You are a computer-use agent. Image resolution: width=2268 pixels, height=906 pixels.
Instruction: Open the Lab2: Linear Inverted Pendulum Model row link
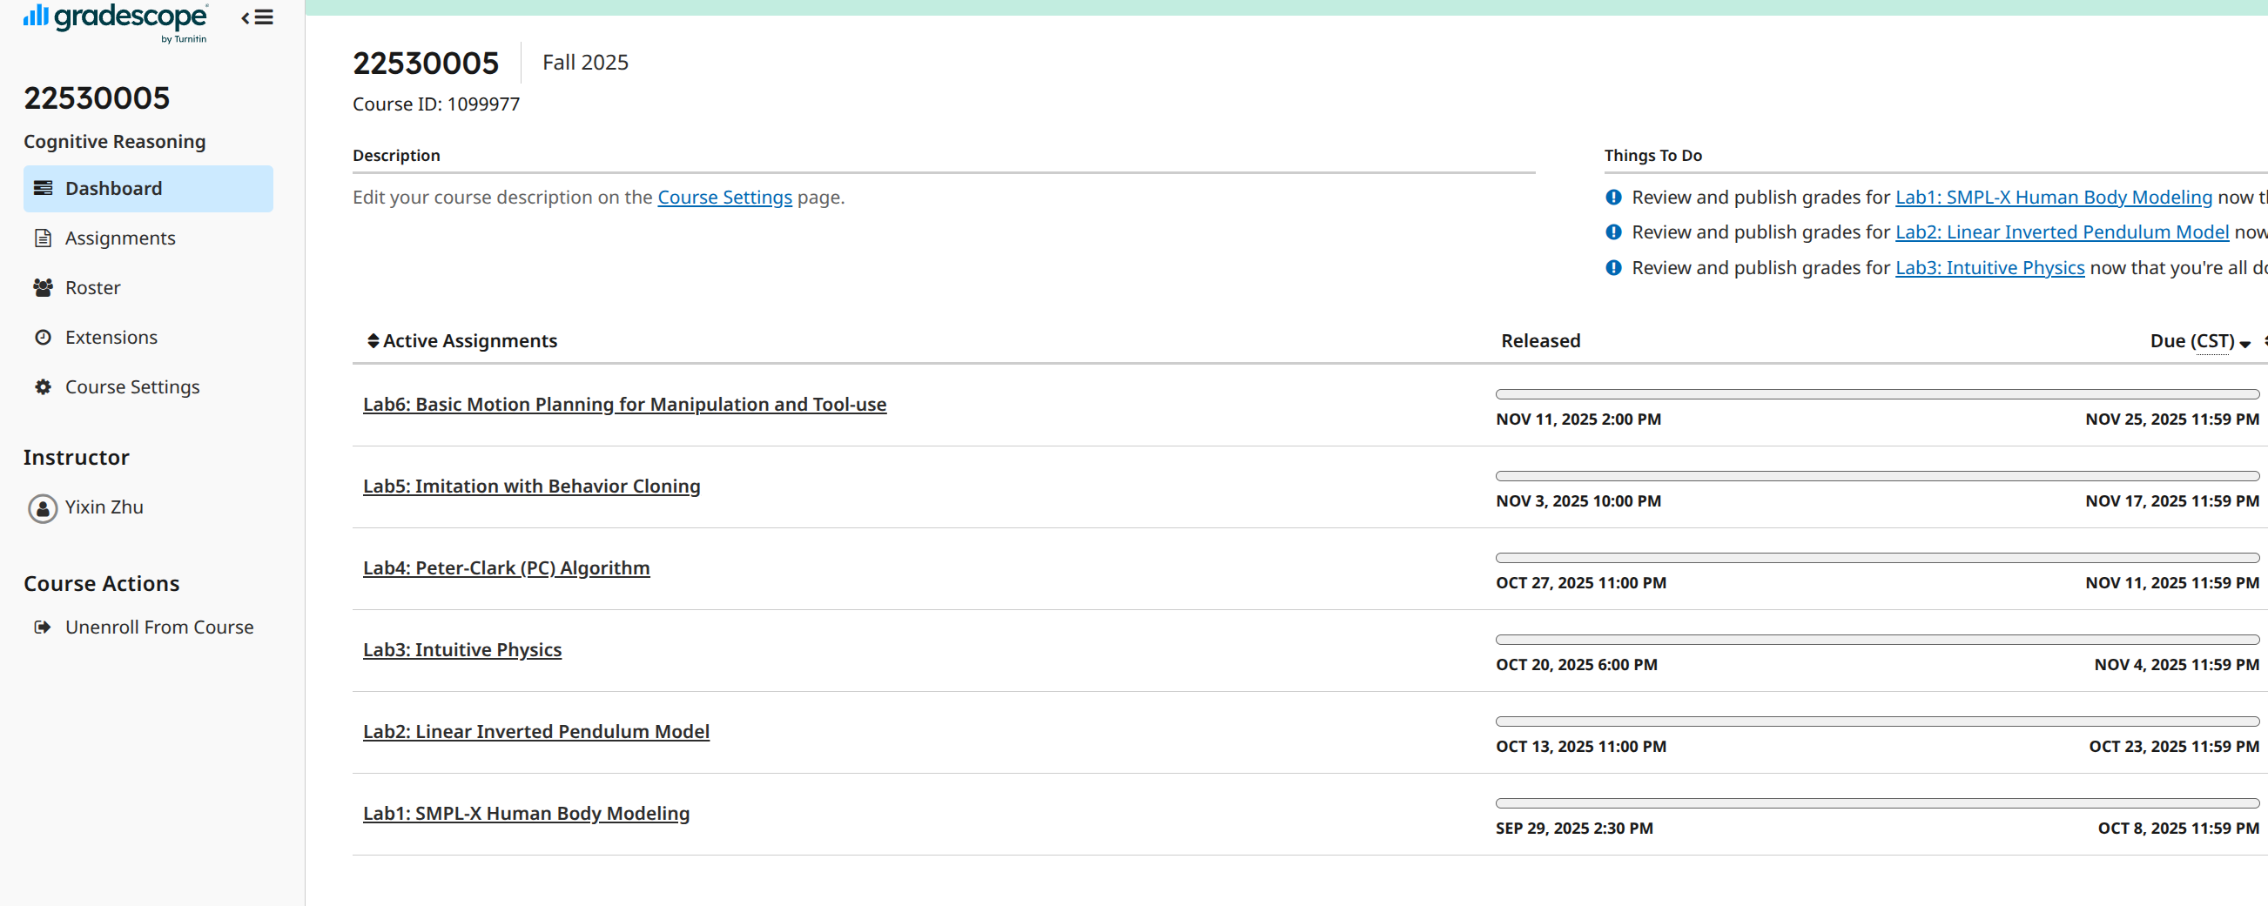(535, 732)
